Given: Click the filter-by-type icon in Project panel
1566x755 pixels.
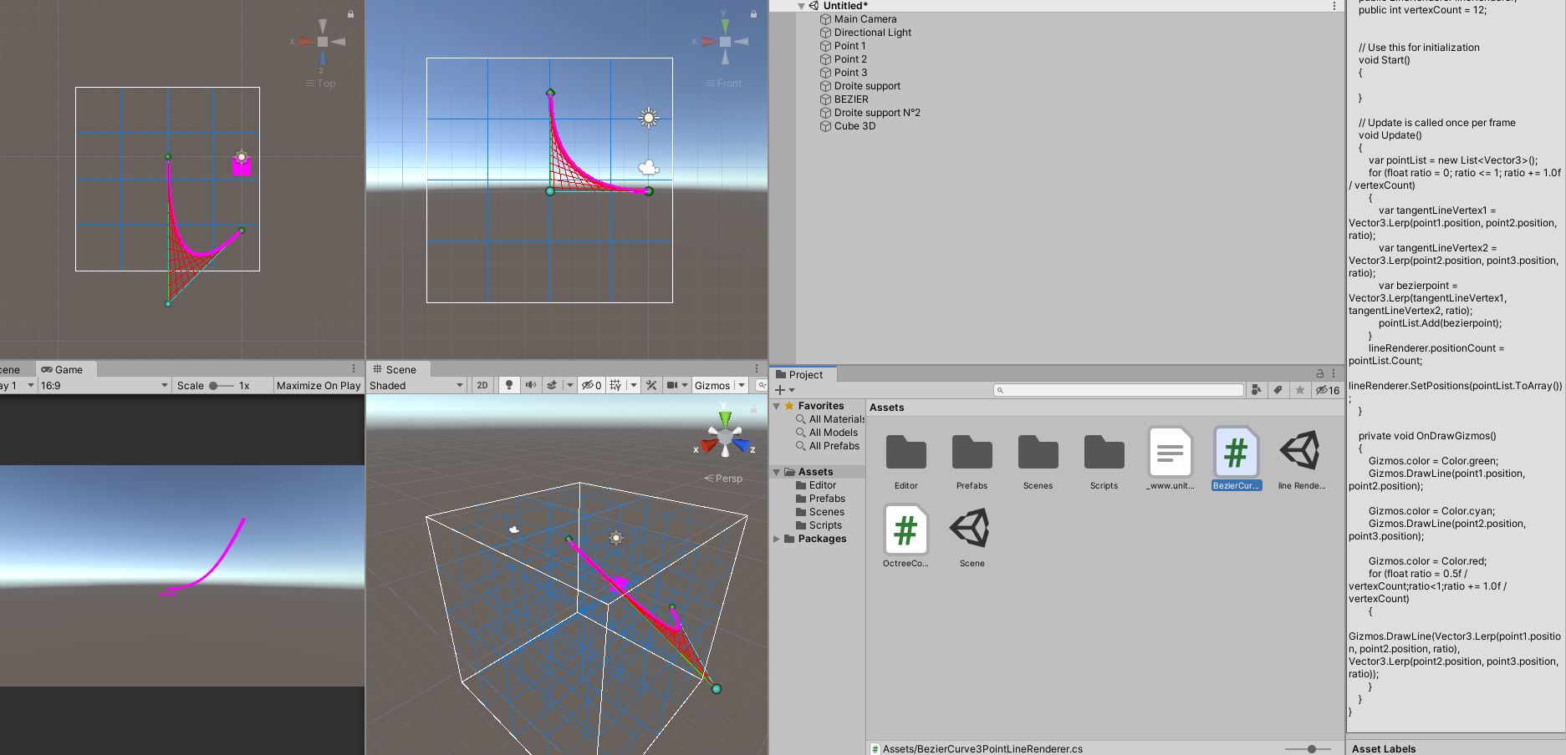Looking at the screenshot, I should pos(1255,389).
